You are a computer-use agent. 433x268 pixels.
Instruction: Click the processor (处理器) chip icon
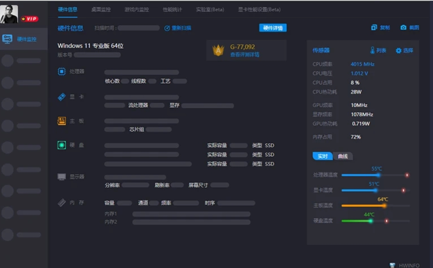62,71
